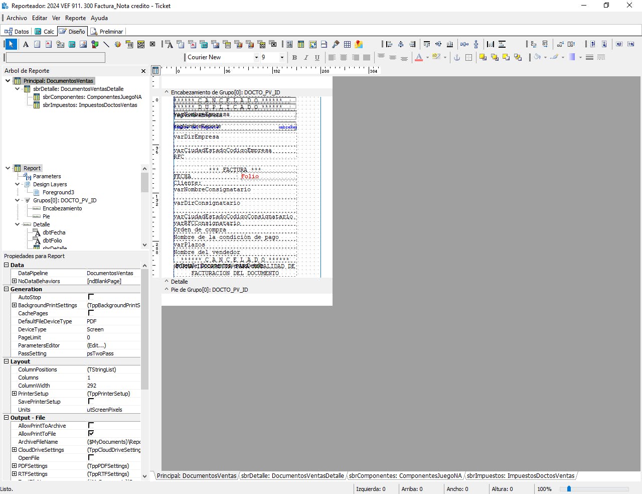Open sbrImpuestos: ImpuestosDoctosVentas bottom tab
This screenshot has width=642, height=494.
pos(521,476)
